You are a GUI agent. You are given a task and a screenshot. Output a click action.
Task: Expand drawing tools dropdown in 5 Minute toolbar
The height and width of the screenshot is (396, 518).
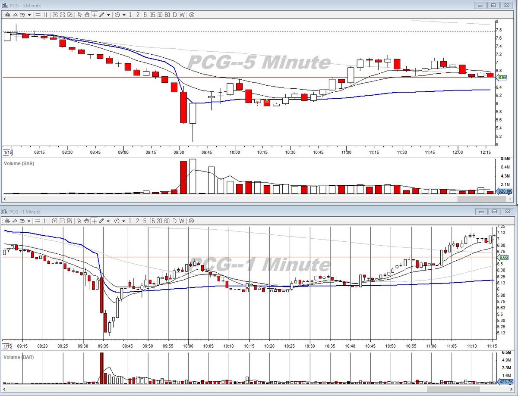tap(108, 15)
